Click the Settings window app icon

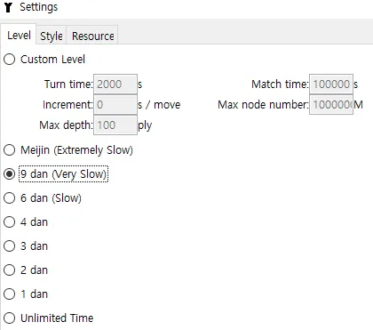pyautogui.click(x=9, y=7)
